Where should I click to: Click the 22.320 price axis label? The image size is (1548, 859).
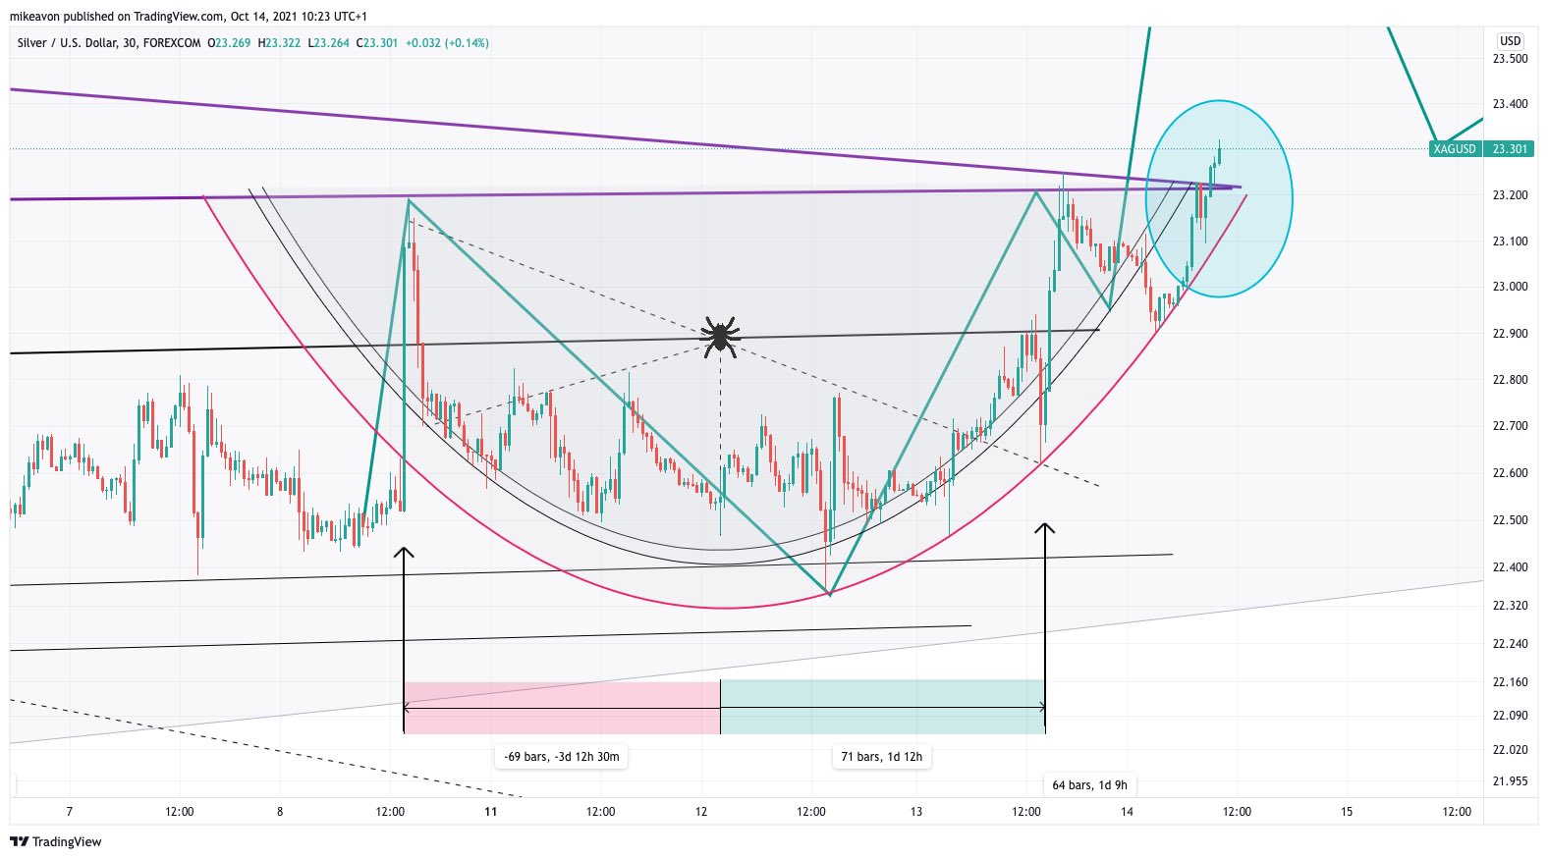(x=1510, y=606)
